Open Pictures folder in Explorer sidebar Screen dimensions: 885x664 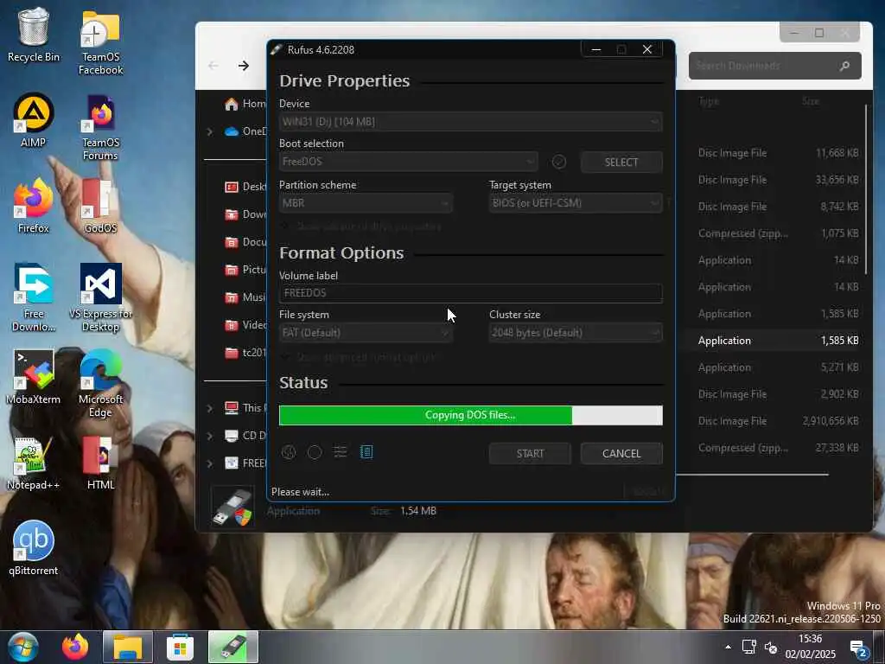point(245,270)
